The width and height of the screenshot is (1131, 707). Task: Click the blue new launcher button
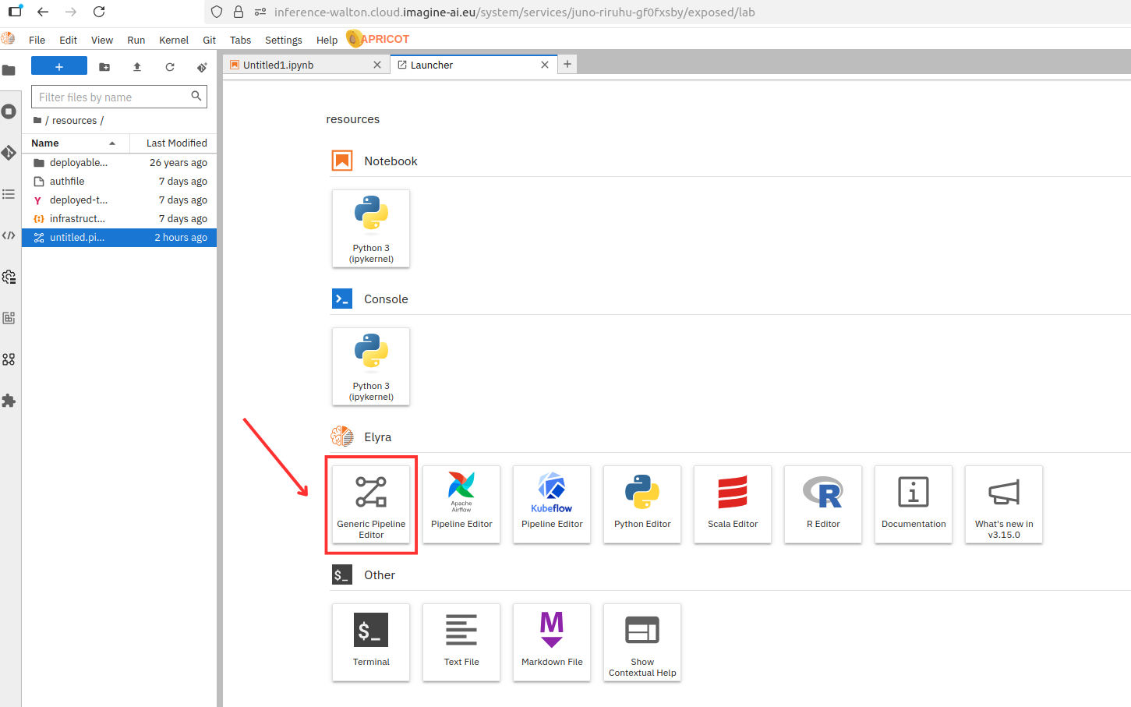coord(59,67)
